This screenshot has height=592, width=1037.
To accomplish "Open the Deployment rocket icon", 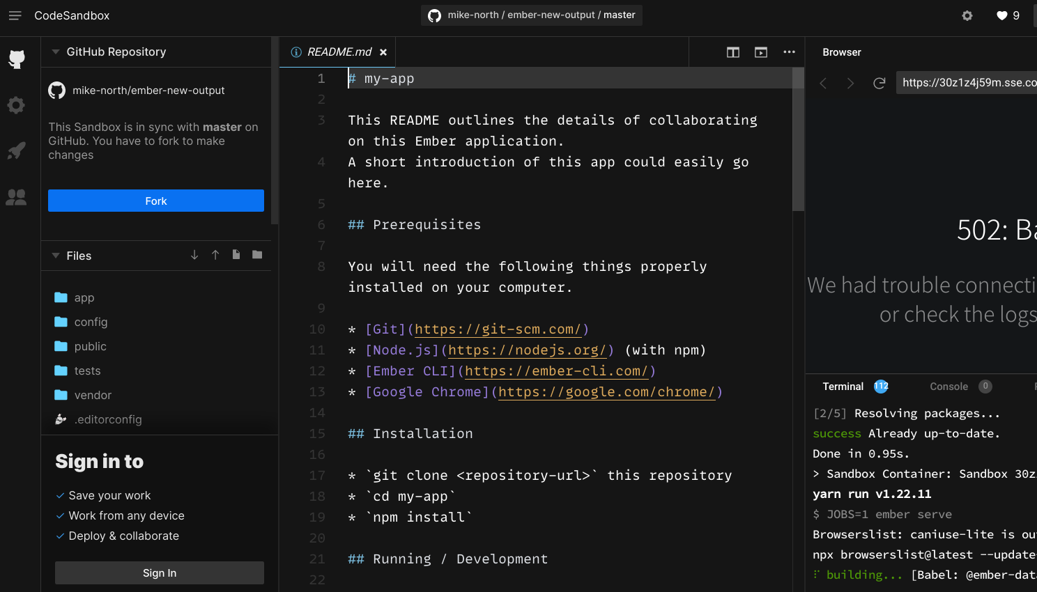I will 17,151.
